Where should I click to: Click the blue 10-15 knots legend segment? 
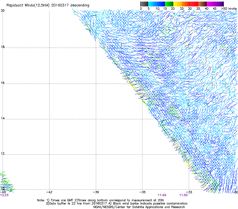tap(161, 4)
